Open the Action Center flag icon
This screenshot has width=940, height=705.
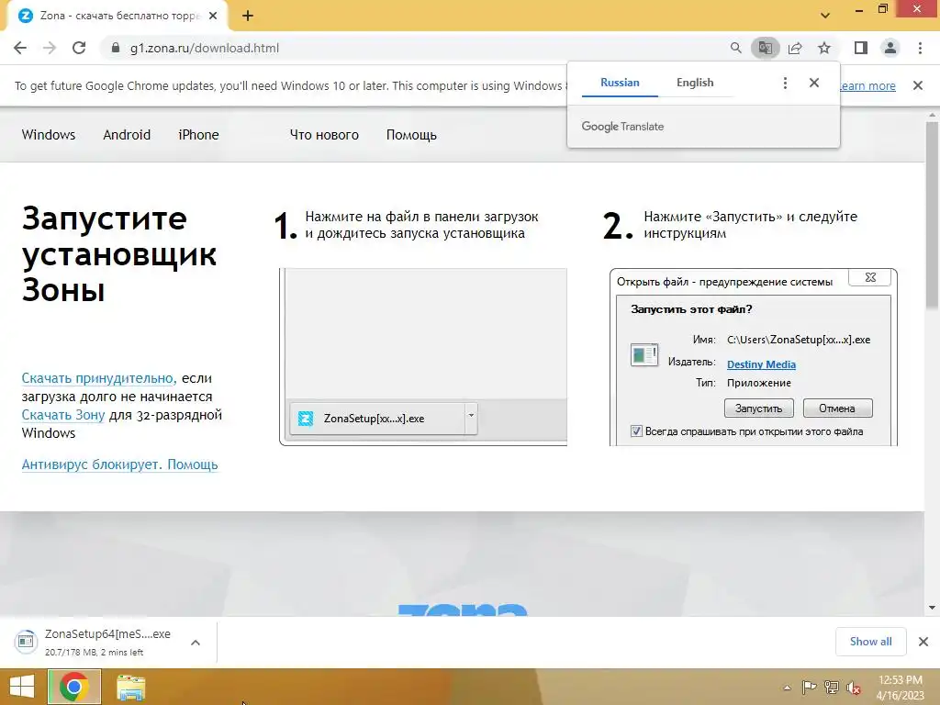coord(809,687)
